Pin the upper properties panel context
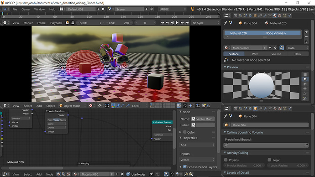The width and height of the screenshot is (315, 177). coord(226,23)
